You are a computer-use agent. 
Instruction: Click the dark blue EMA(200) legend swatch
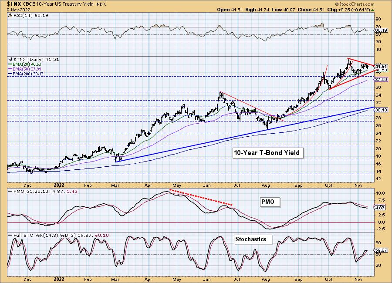10,74
